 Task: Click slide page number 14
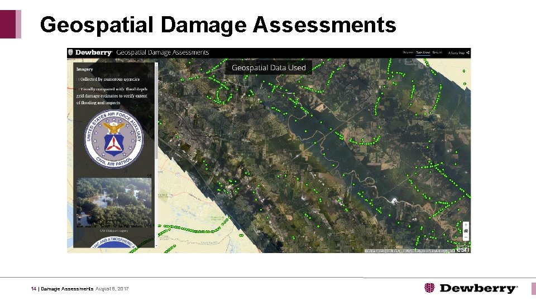tap(33, 289)
